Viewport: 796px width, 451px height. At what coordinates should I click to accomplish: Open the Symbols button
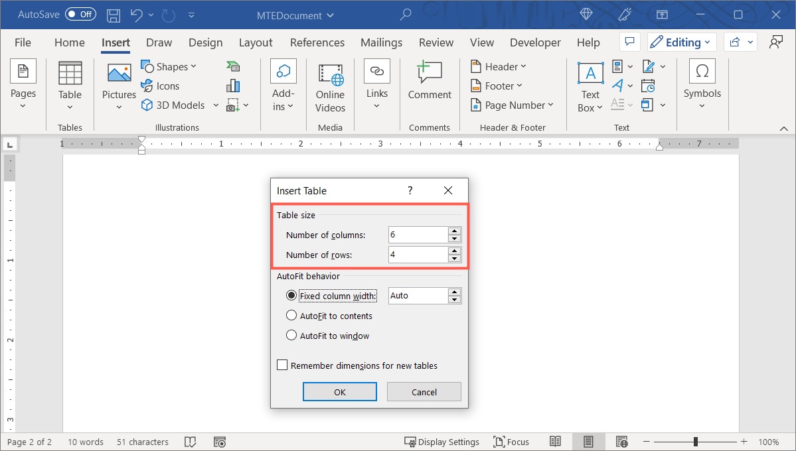[x=702, y=73]
